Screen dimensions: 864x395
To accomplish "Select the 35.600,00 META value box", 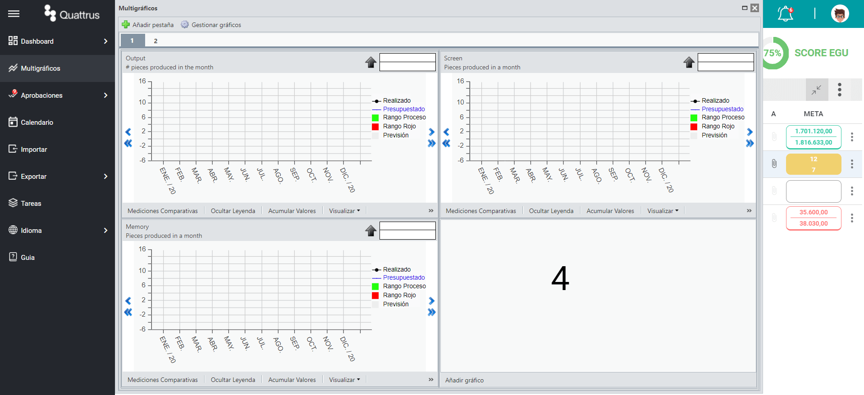I will click(814, 218).
